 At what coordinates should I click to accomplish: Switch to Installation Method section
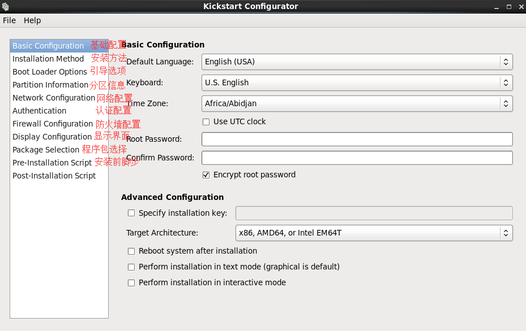(x=59, y=59)
